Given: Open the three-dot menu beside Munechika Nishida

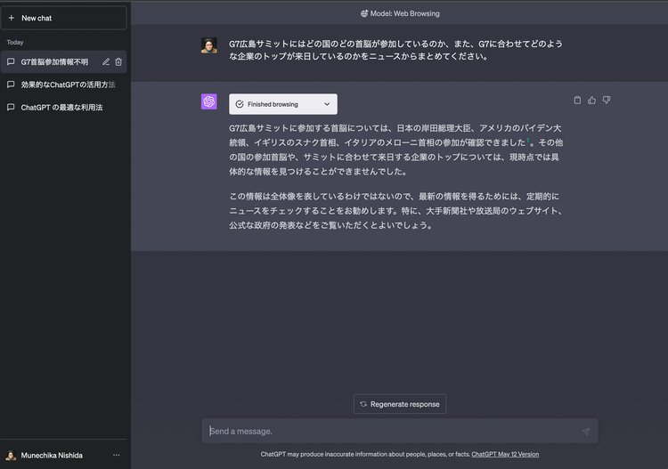Looking at the screenshot, I should point(116,455).
